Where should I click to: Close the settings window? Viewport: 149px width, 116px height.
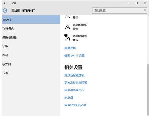[x=145, y=3]
